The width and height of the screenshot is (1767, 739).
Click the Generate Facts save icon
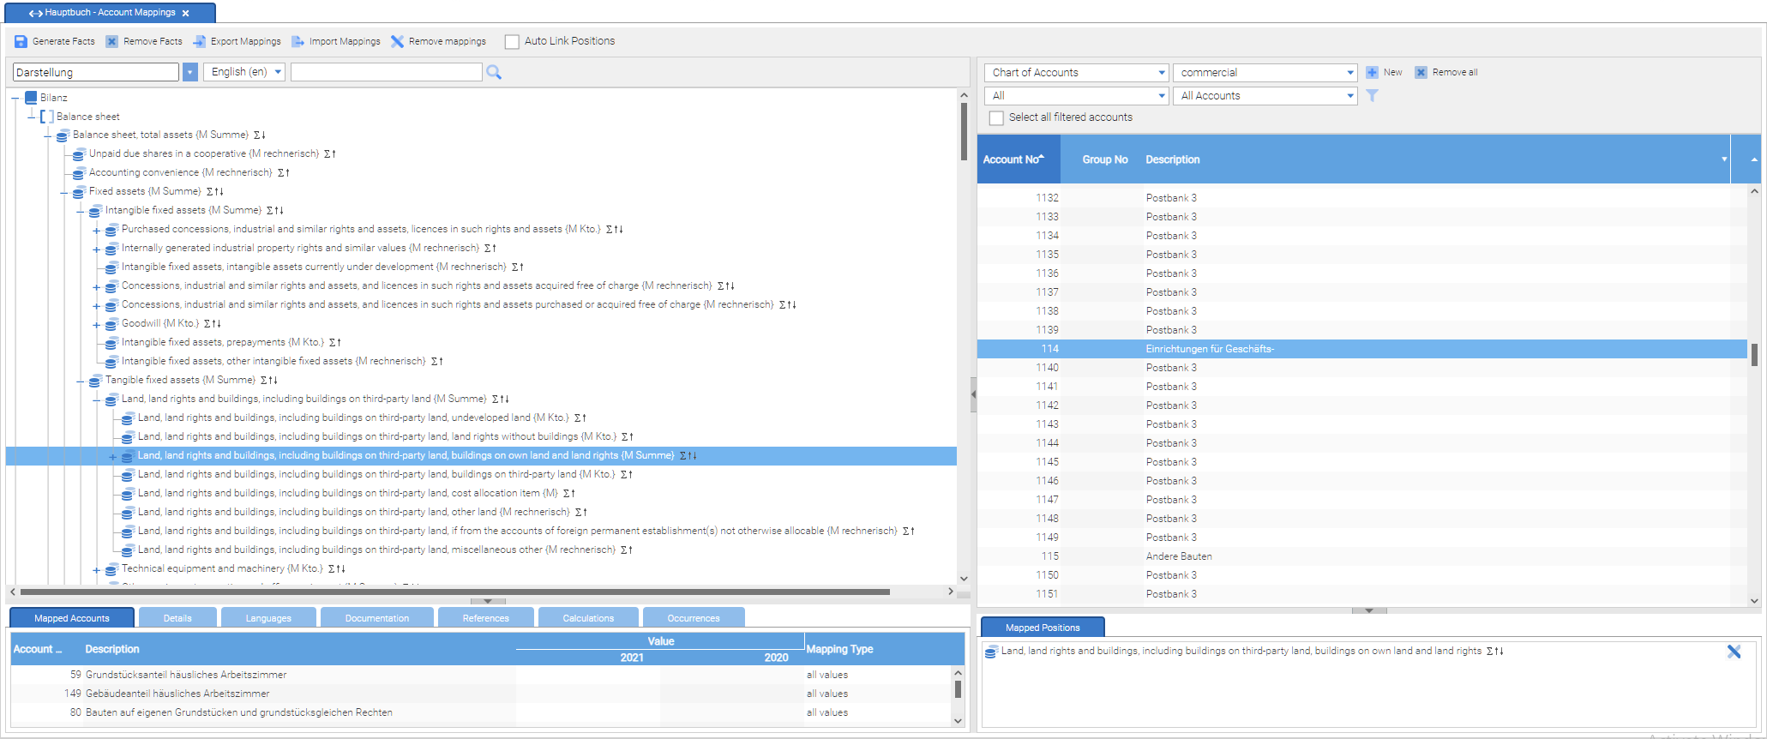coord(21,41)
